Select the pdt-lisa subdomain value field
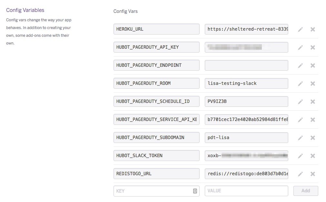 [x=246, y=138]
